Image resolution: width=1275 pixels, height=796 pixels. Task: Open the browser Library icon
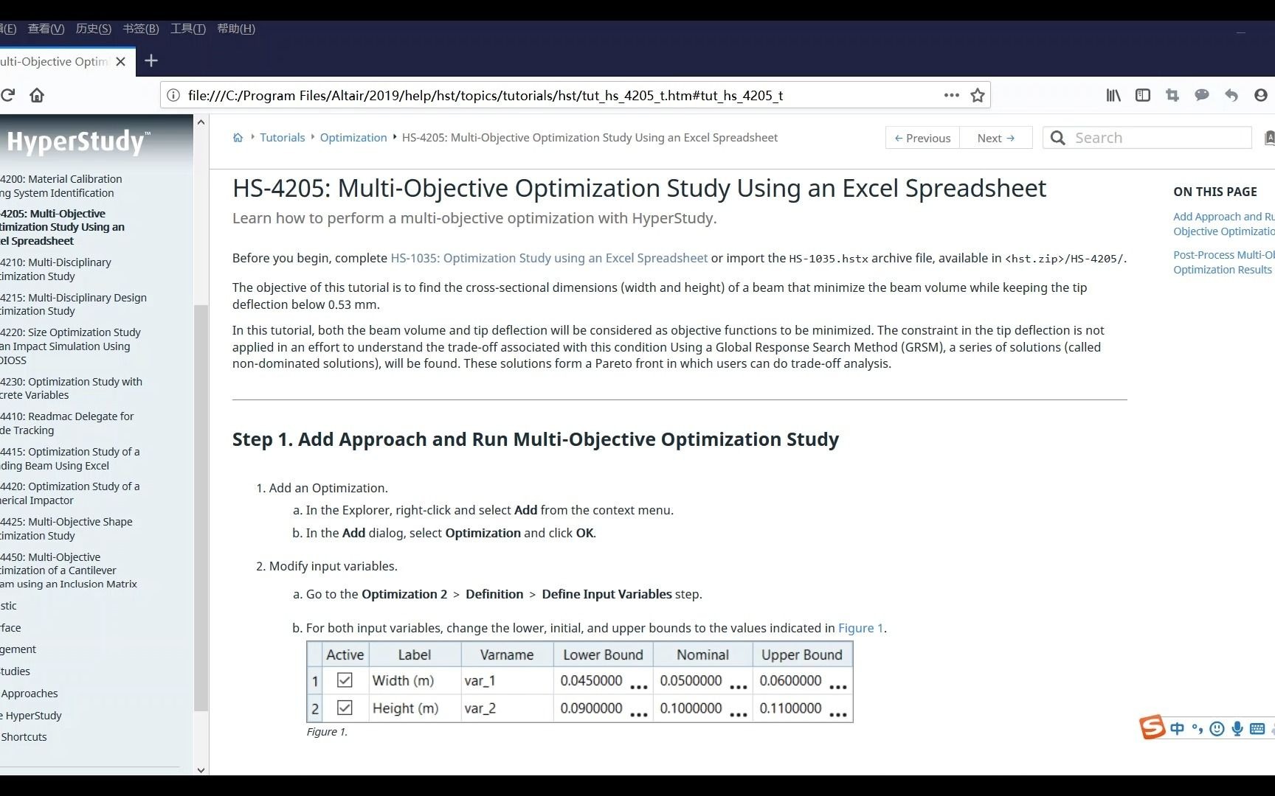[1113, 95]
